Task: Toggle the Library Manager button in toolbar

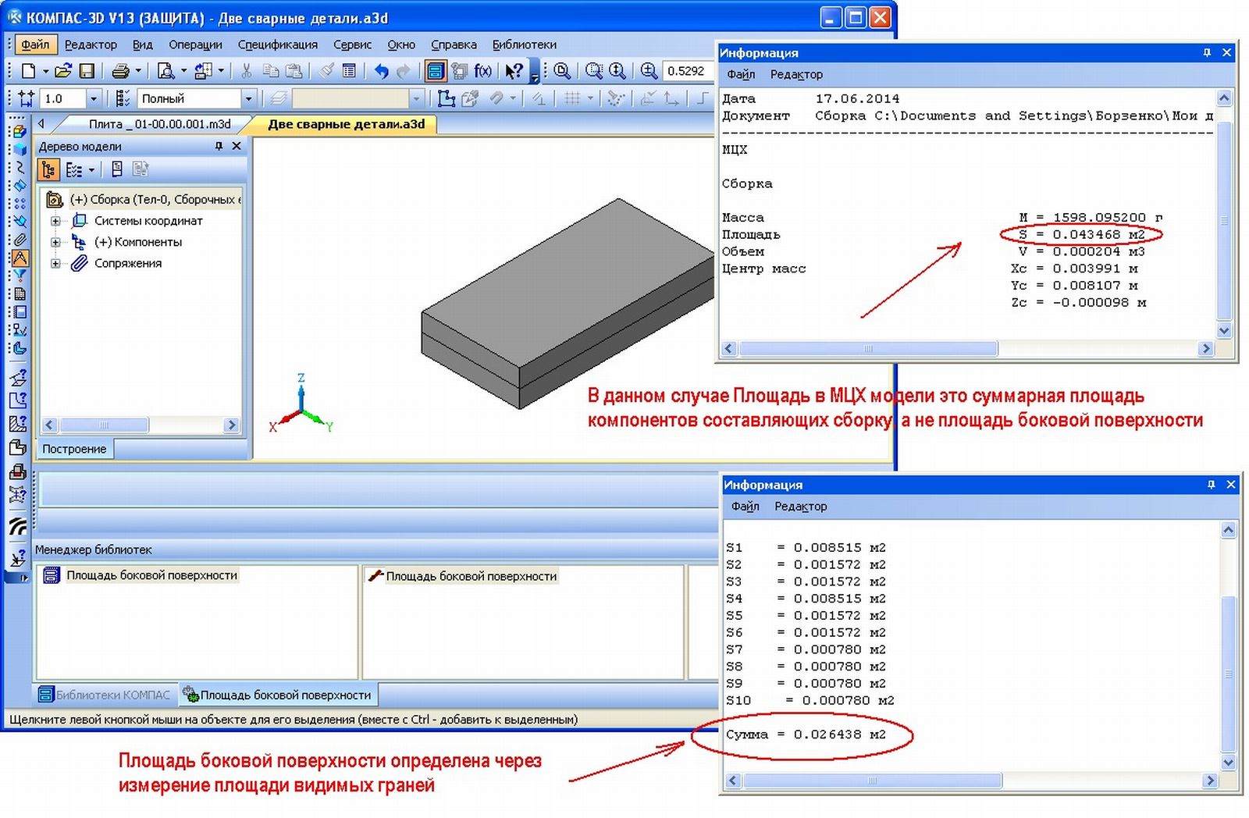Action: click(x=435, y=71)
